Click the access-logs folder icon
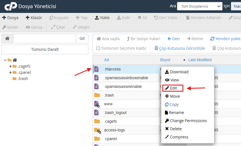 97,130
